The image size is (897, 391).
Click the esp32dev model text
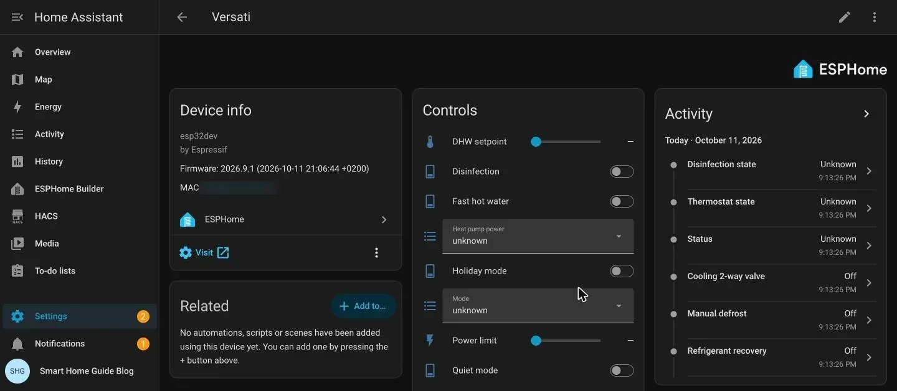pyautogui.click(x=199, y=136)
